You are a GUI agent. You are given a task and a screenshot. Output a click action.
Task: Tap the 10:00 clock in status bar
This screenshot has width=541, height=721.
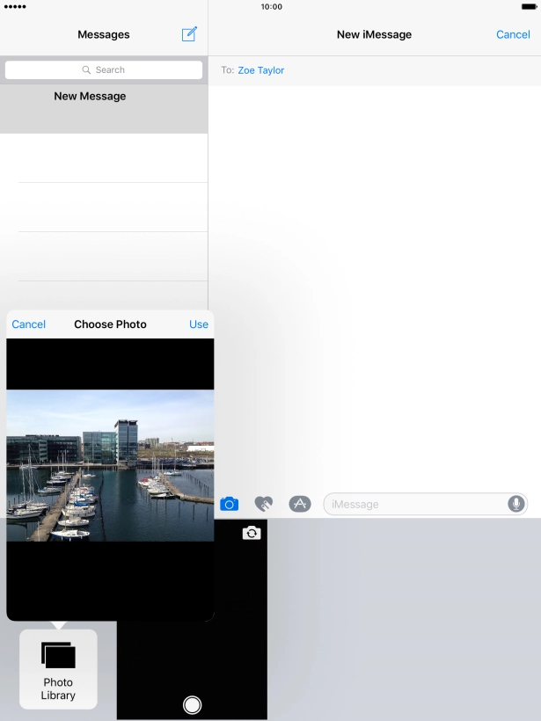[x=272, y=7]
